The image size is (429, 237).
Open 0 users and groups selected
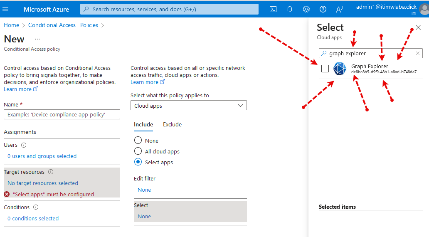click(x=42, y=156)
